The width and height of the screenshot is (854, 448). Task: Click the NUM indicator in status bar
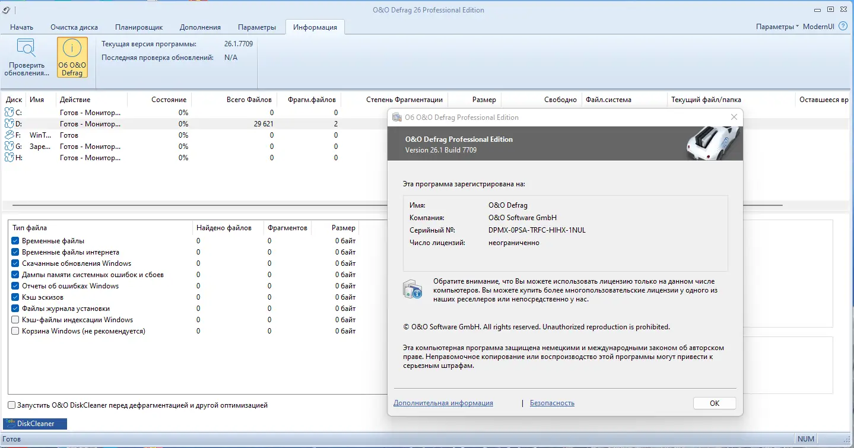pos(805,439)
